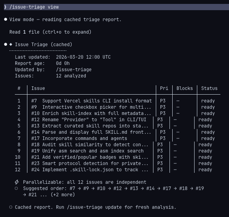Click the /issue-triage view command input line

coord(116,7)
